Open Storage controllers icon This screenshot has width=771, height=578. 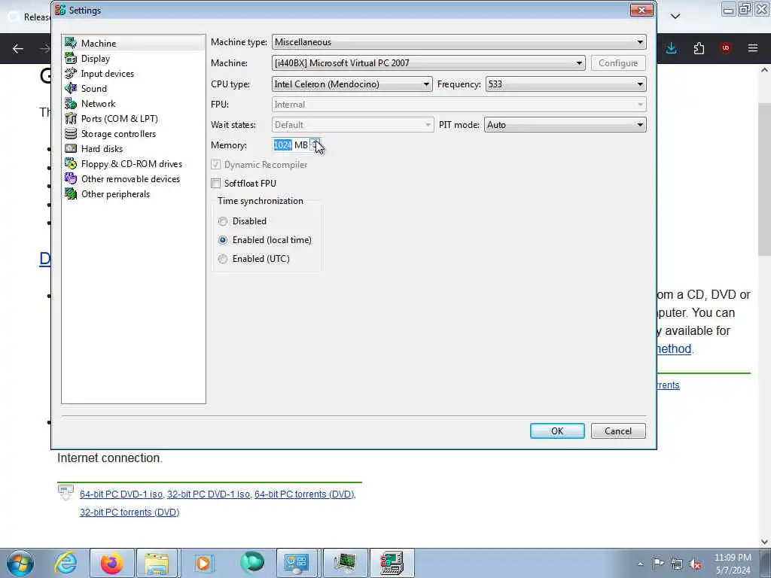pos(71,134)
